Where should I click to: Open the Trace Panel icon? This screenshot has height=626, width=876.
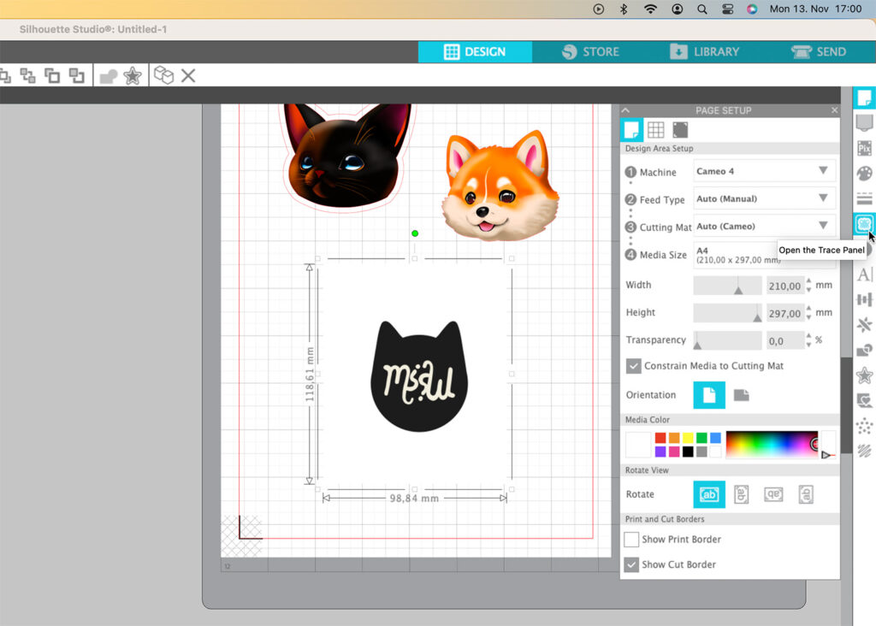pos(864,224)
